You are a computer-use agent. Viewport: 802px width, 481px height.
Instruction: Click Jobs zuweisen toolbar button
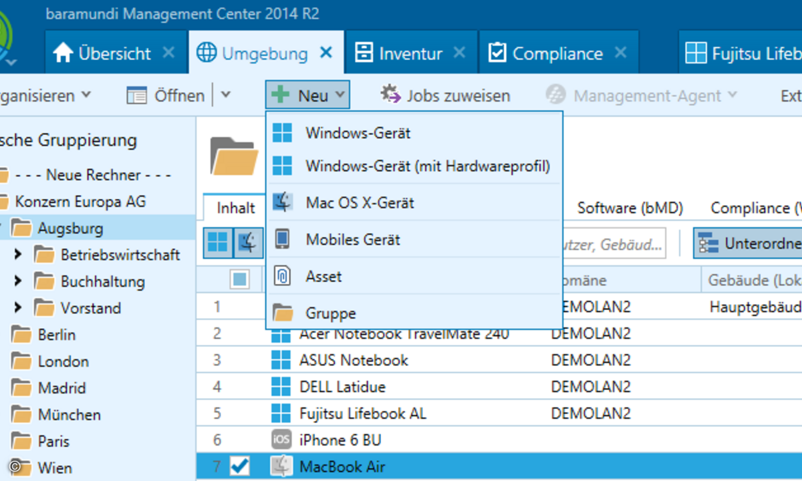(445, 96)
